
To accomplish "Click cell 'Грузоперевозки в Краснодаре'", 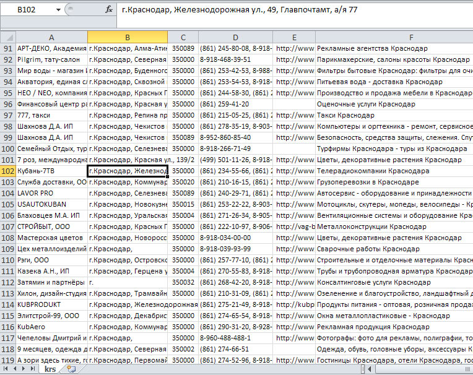I will (394, 183).
